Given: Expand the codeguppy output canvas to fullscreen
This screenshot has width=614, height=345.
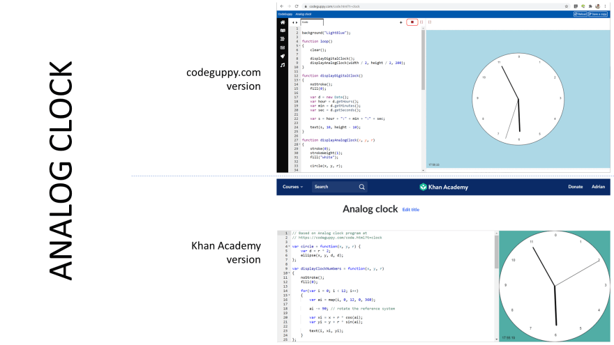Looking at the screenshot, I should (430, 22).
